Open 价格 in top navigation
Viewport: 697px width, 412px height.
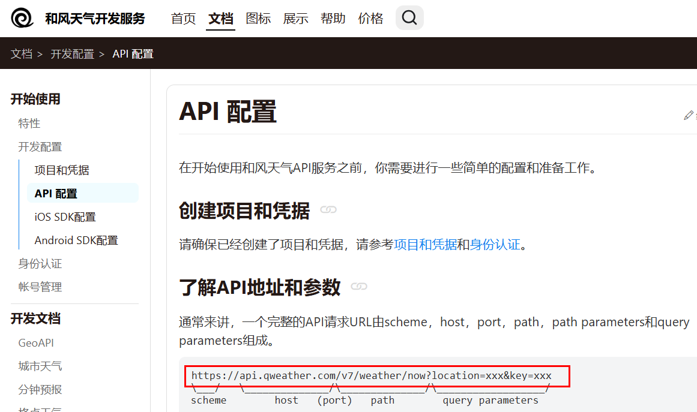point(370,19)
